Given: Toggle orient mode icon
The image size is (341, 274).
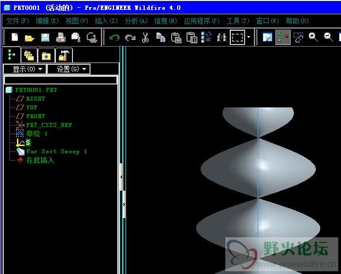Looking at the screenshot, I should tap(298, 37).
